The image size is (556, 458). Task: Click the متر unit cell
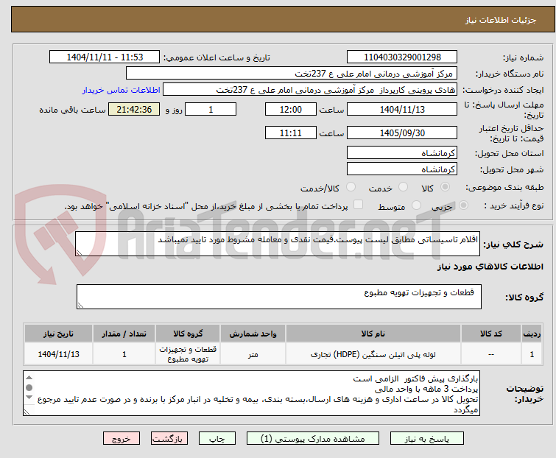coord(253,354)
